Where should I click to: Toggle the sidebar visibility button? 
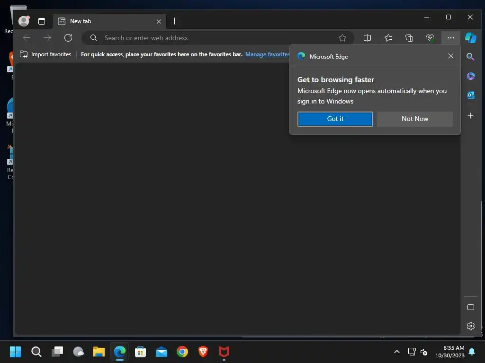(470, 307)
